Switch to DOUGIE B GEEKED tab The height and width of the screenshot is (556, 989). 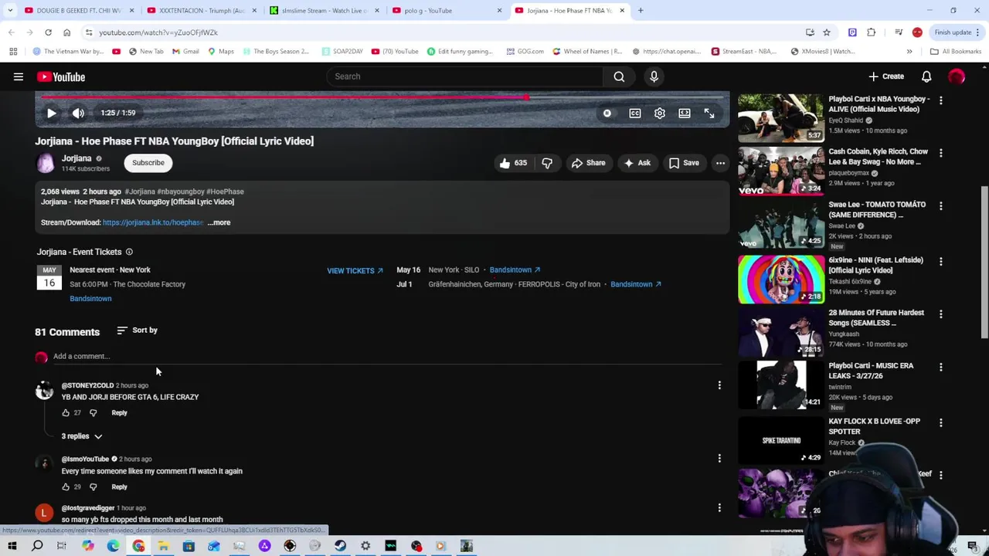coord(77,11)
